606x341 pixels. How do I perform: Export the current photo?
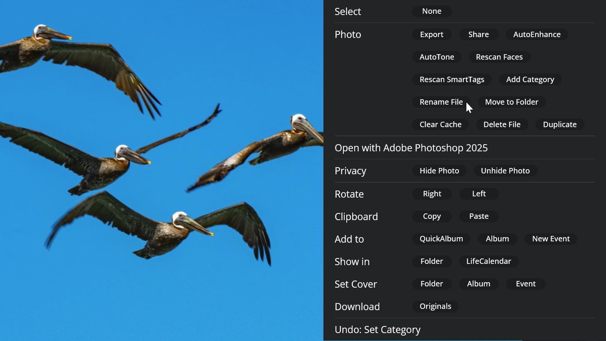click(432, 35)
